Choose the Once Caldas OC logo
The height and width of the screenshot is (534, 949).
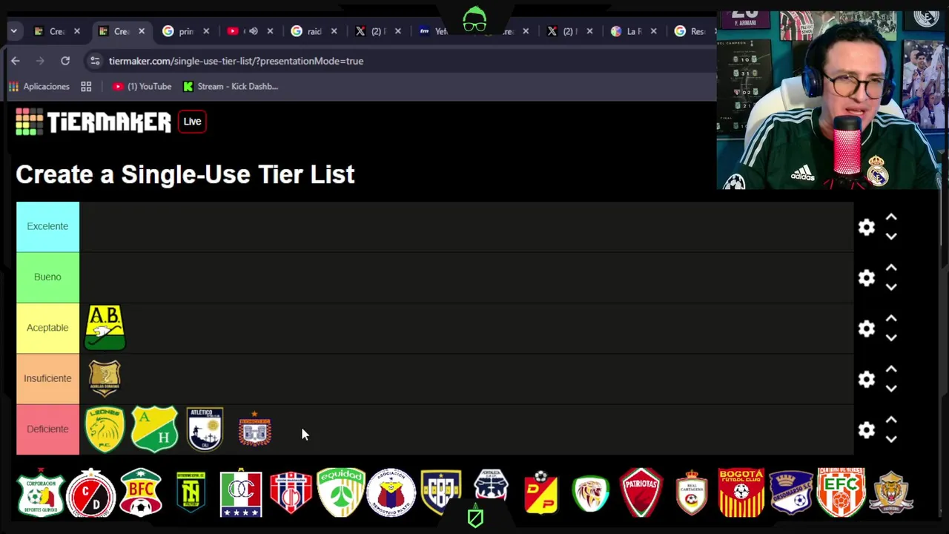pos(241,492)
